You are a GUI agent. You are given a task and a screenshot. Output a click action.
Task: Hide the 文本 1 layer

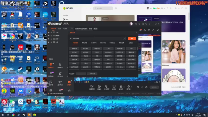[49, 39]
